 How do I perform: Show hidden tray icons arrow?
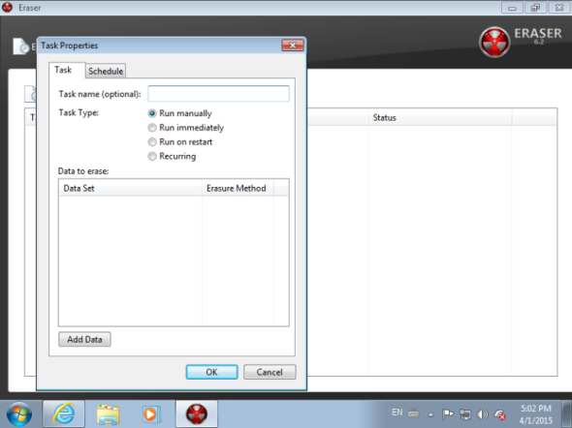pos(430,414)
